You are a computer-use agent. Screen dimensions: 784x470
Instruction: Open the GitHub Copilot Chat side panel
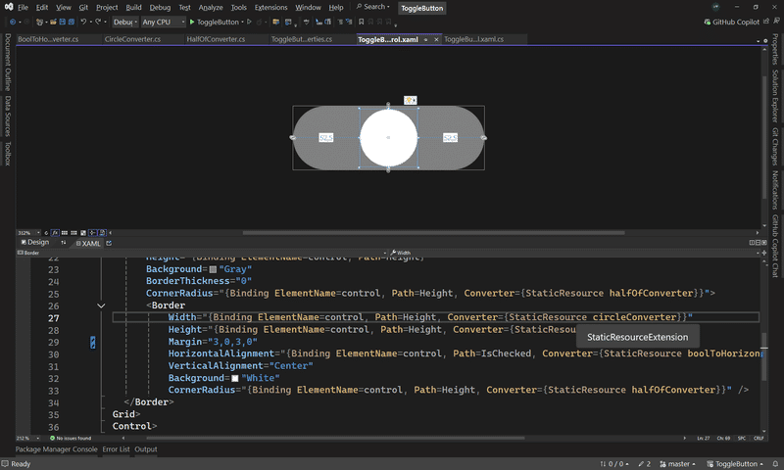[775, 246]
